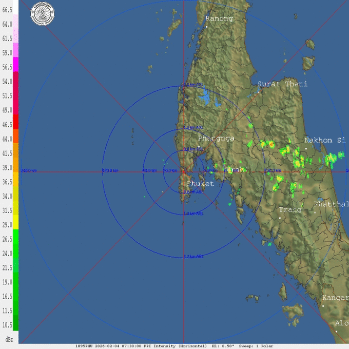Click the Surat Thani map label
The image size is (349, 349).
click(x=282, y=84)
